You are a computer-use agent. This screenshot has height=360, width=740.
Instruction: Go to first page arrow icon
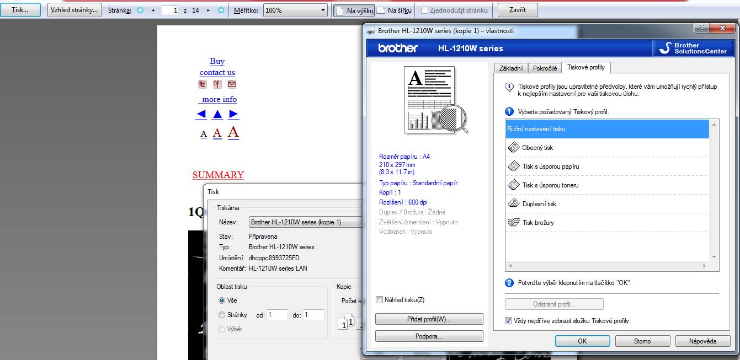pos(140,10)
